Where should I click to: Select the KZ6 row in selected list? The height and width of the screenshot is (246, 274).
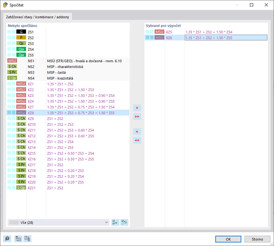[206, 37]
